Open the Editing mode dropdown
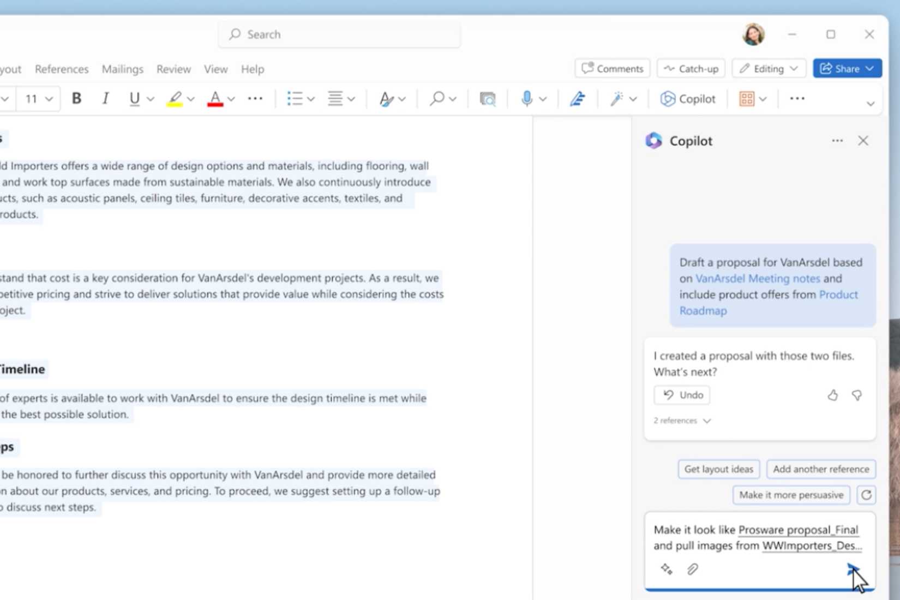 tap(769, 69)
